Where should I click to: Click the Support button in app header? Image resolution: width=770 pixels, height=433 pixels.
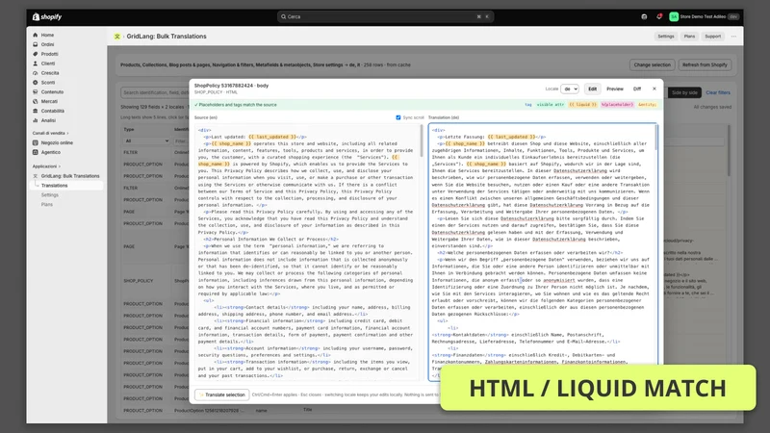tap(713, 37)
